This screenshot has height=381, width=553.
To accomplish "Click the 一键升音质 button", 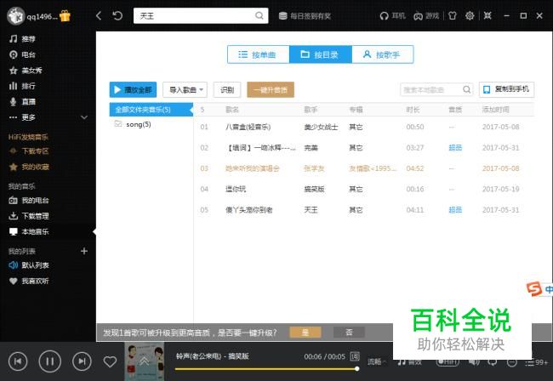I will click(271, 90).
